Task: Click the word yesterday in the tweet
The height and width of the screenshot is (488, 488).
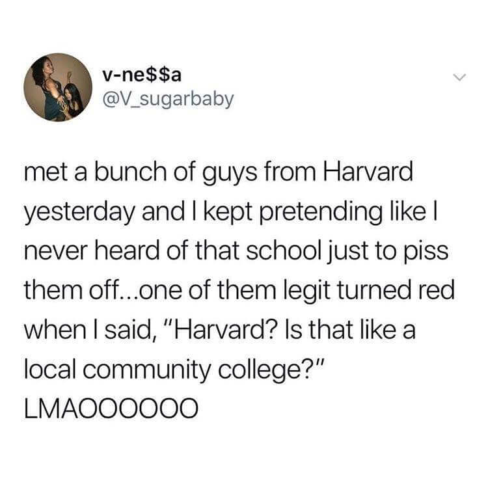Action: point(79,213)
